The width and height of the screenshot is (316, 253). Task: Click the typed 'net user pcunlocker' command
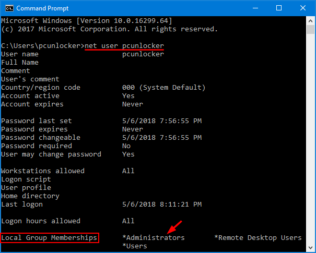(124, 46)
